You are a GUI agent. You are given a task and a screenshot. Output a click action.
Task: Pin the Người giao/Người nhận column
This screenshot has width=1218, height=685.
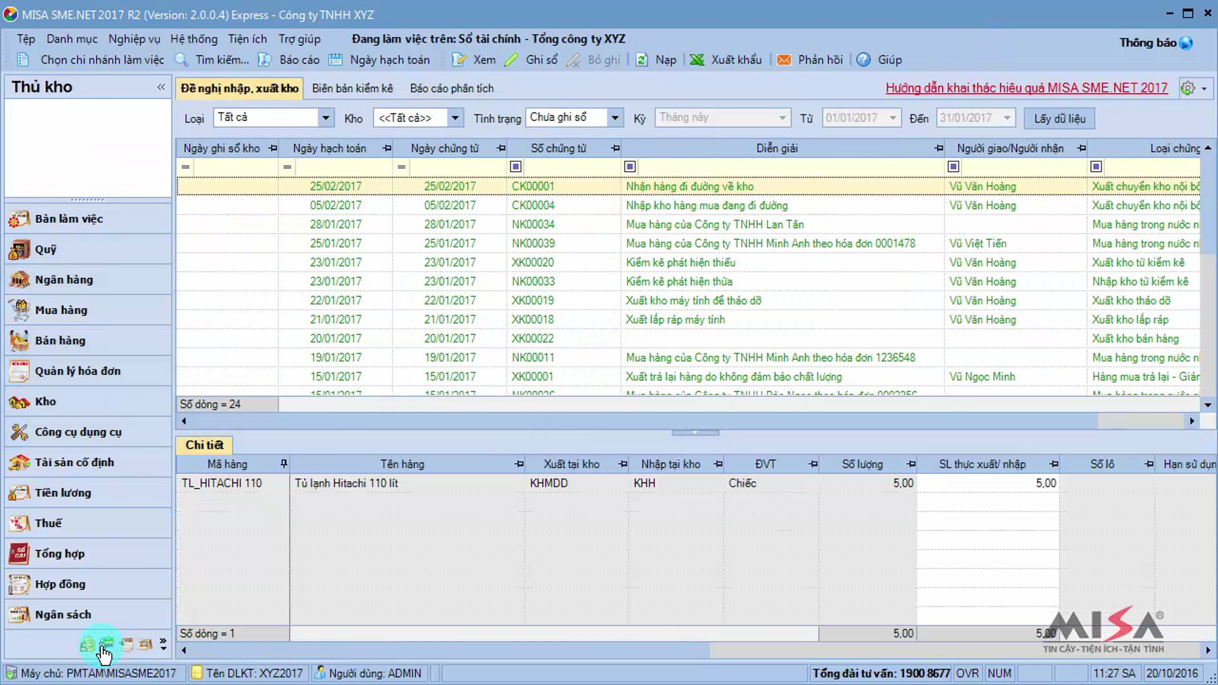tap(1082, 148)
